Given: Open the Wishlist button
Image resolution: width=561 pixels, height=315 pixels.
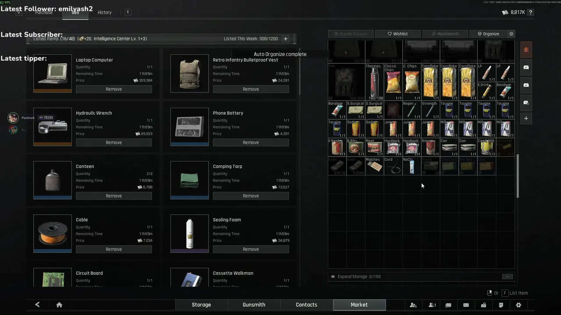Looking at the screenshot, I should pyautogui.click(x=398, y=34).
